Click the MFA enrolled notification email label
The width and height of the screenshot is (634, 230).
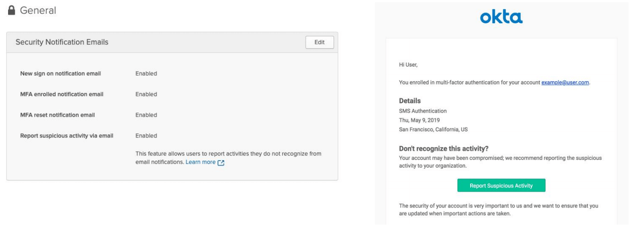point(61,94)
